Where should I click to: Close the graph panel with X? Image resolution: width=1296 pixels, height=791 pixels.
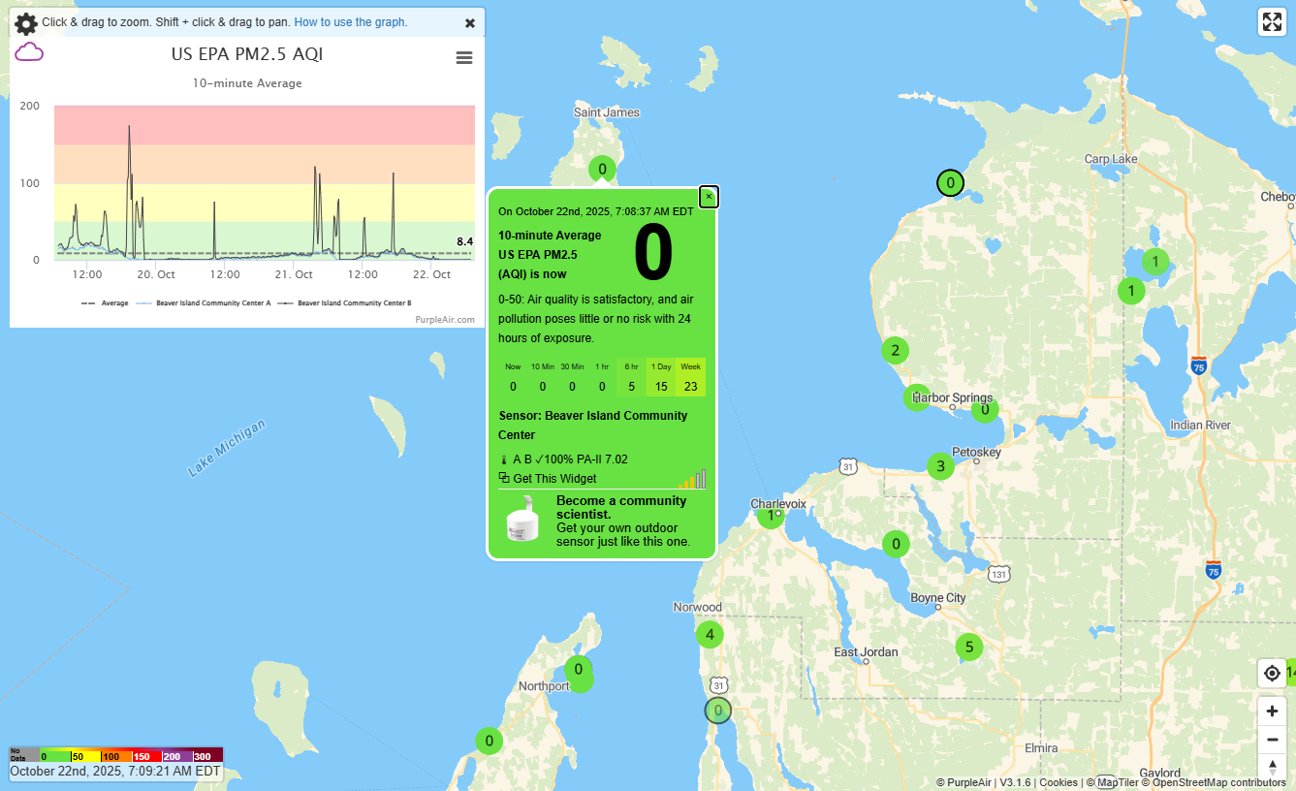pyautogui.click(x=470, y=23)
